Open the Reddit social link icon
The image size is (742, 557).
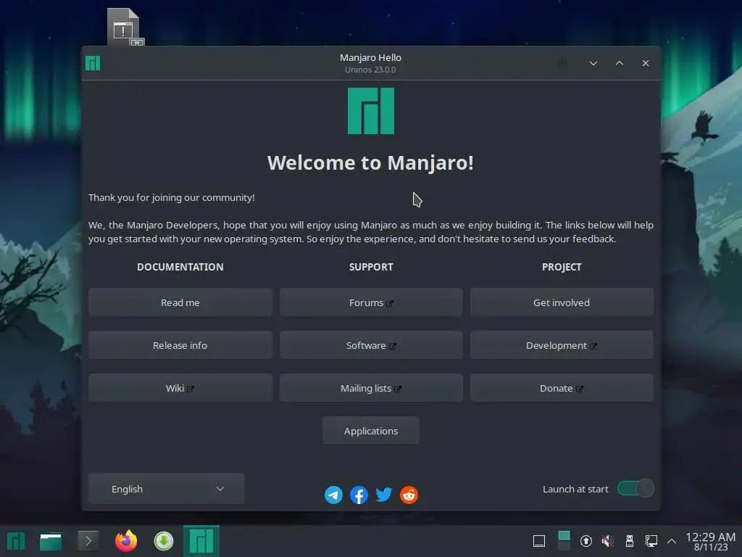pos(409,495)
